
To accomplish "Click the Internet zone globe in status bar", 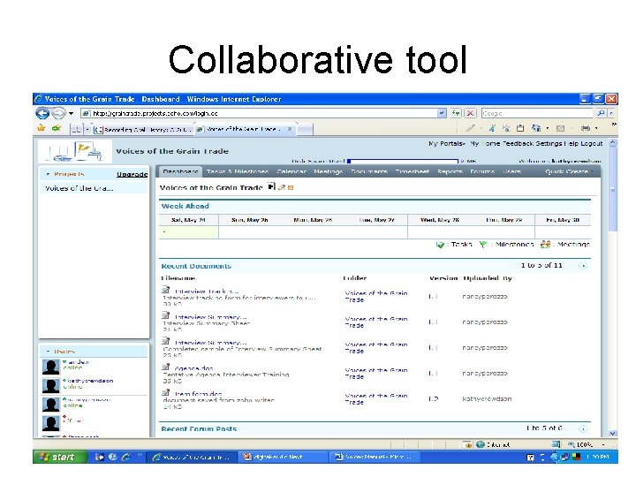I will click(x=481, y=444).
